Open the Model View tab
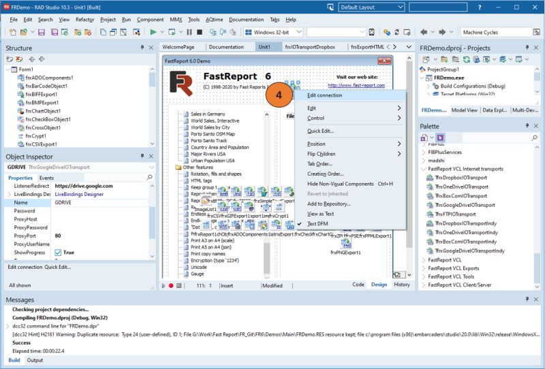The width and height of the screenshot is (545, 369). click(465, 110)
